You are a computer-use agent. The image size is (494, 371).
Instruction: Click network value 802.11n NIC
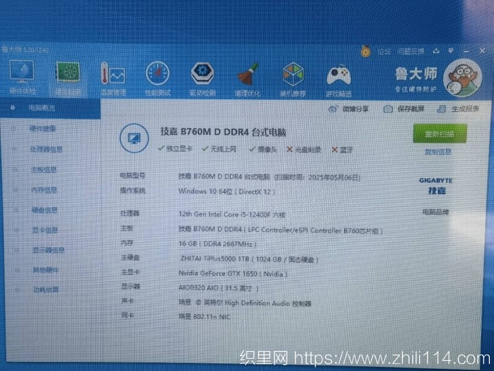pyautogui.click(x=204, y=317)
